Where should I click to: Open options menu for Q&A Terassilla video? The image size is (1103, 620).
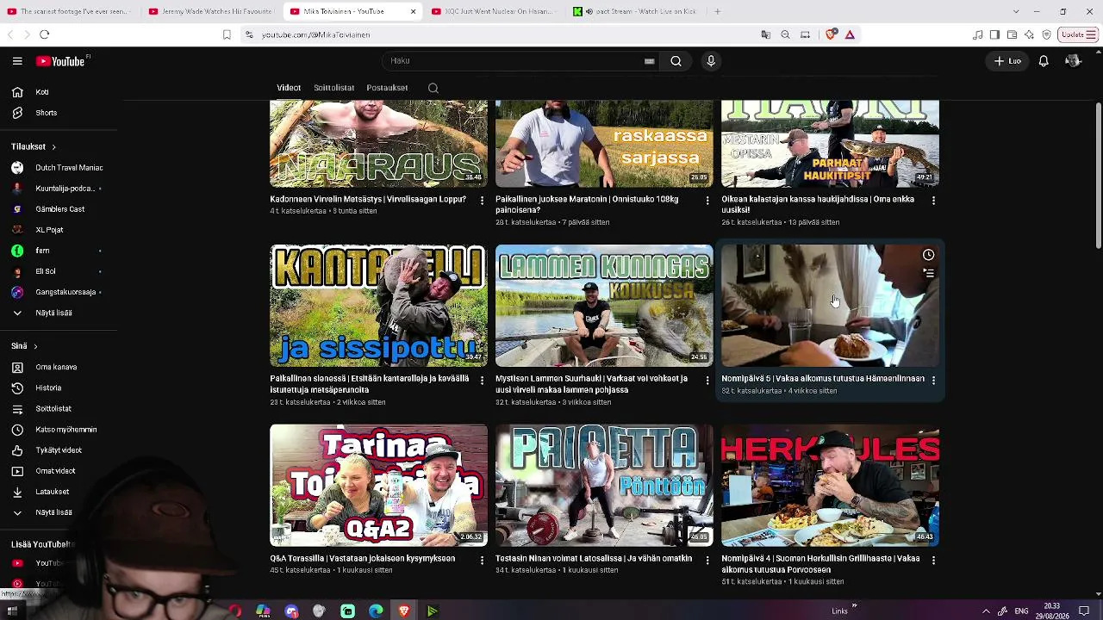tap(482, 560)
